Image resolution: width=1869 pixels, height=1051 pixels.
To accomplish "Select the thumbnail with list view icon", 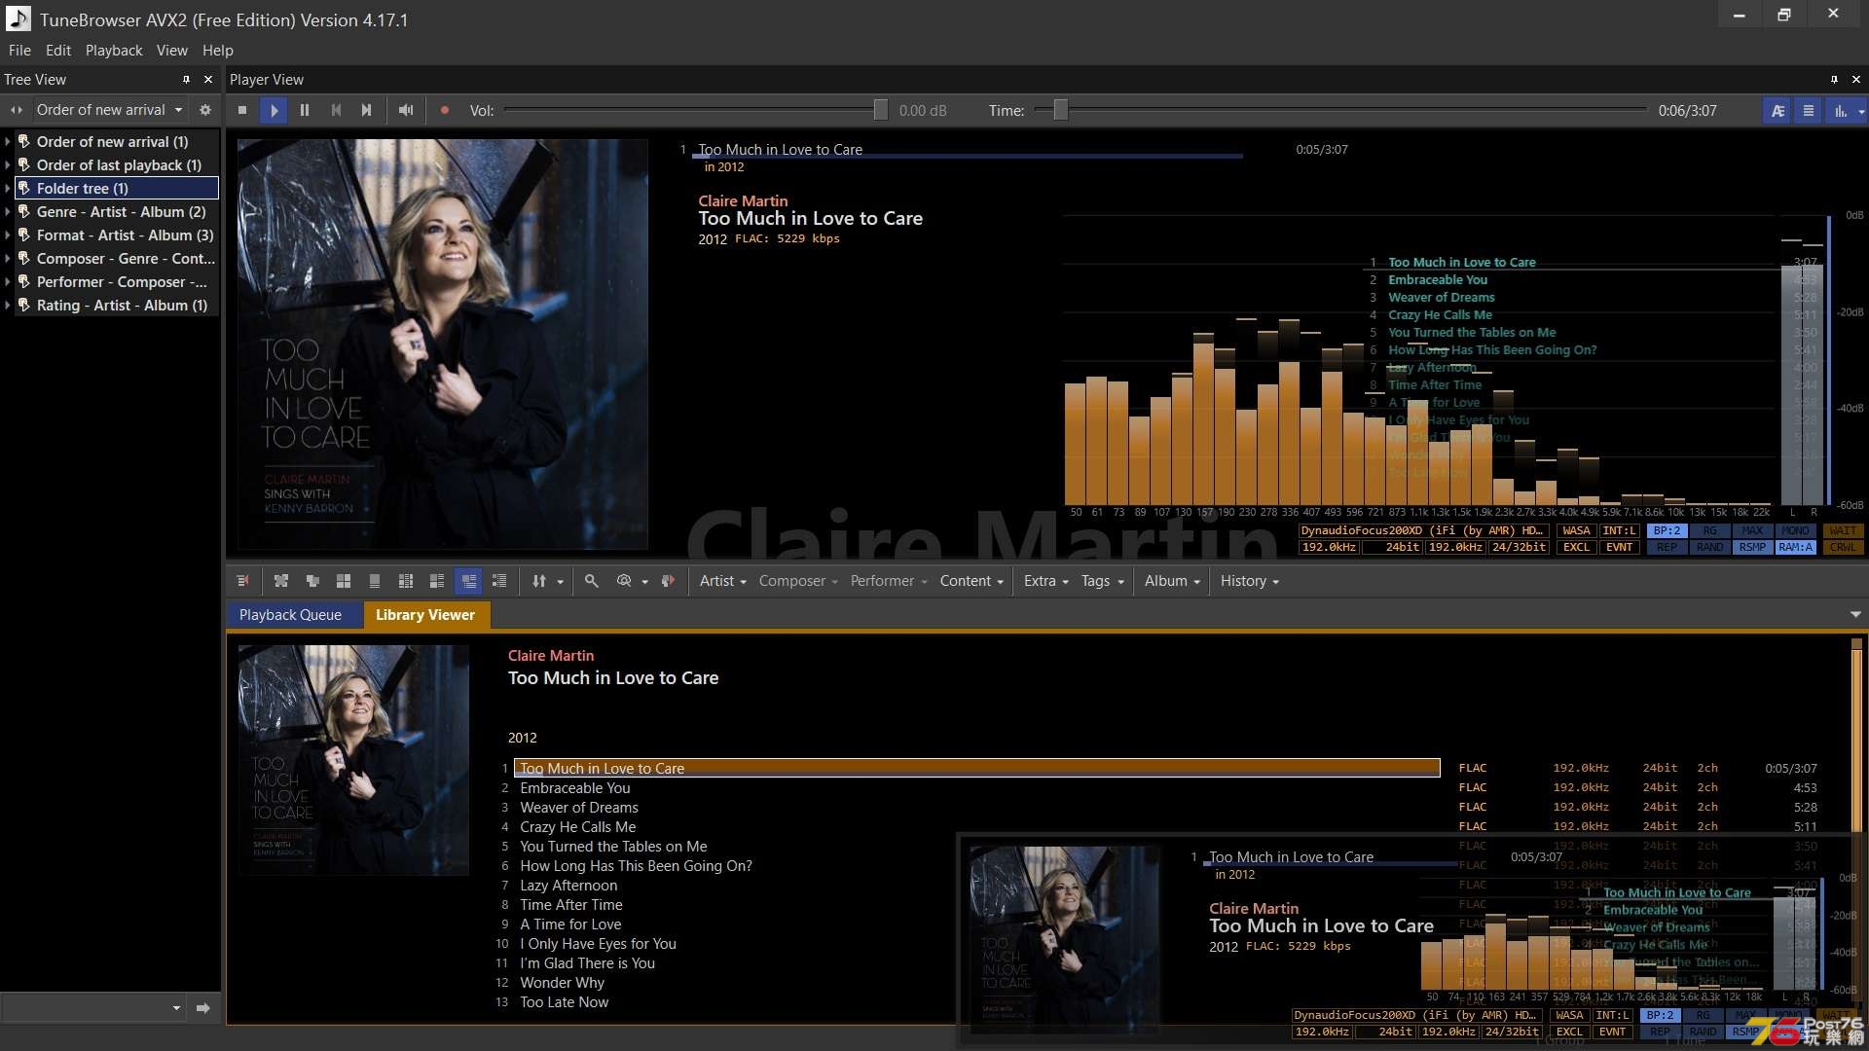I will point(437,581).
